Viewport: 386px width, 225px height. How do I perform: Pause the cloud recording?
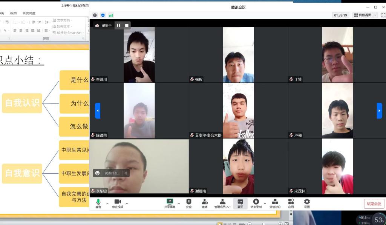point(118,25)
